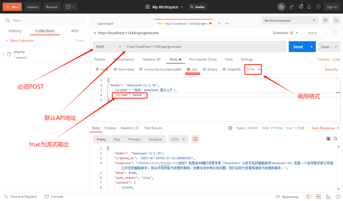Screen dimensions: 343x201
Task: Expand request title disclosure triangle
Action: coord(95,33)
